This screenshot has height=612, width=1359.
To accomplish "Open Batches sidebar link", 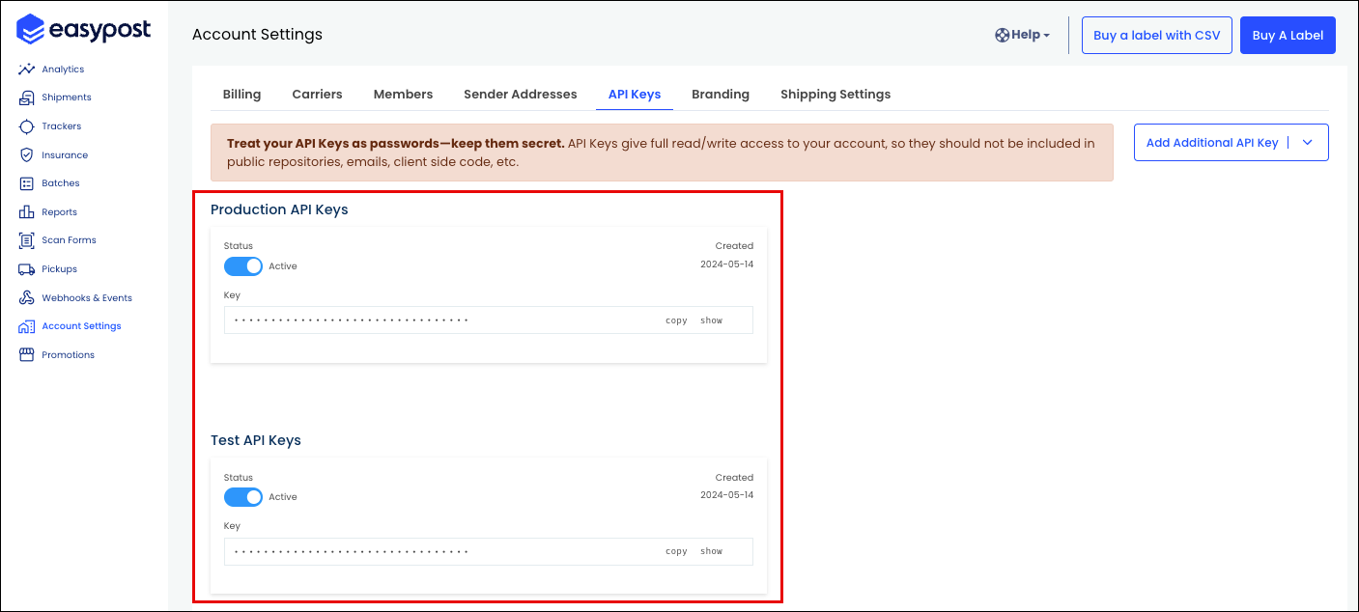I will tap(61, 183).
